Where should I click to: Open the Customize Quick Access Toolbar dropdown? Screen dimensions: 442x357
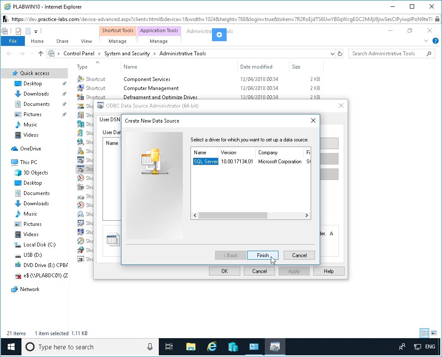36,31
